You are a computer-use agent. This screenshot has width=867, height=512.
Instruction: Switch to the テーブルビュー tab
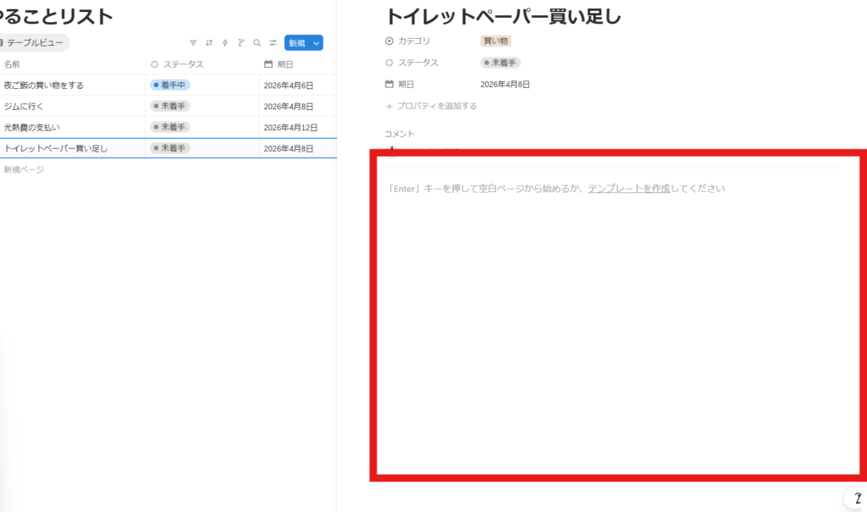[x=34, y=43]
